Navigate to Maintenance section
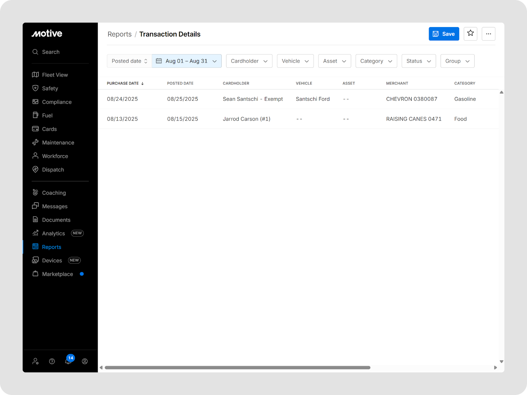The image size is (527, 395). tap(58, 143)
